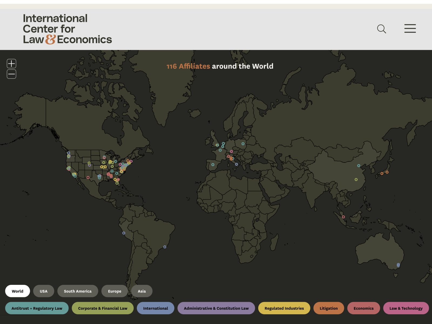432x324 pixels.
Task: Switch map to USA region
Action: [43, 291]
